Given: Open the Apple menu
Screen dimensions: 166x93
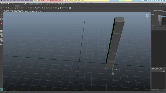Looking at the screenshot, I should [2, 1].
